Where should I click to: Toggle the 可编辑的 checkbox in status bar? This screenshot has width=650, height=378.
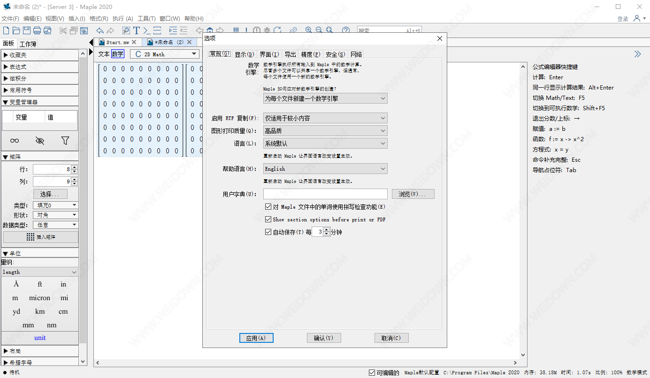tap(372, 373)
